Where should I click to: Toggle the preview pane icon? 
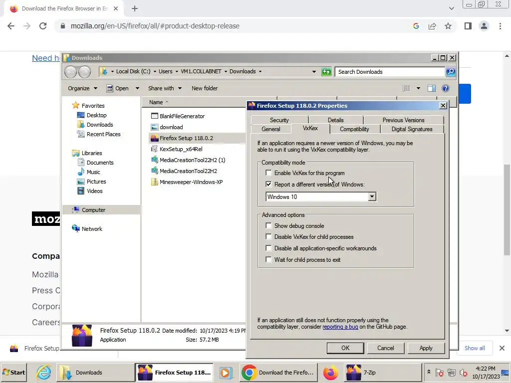(432, 88)
